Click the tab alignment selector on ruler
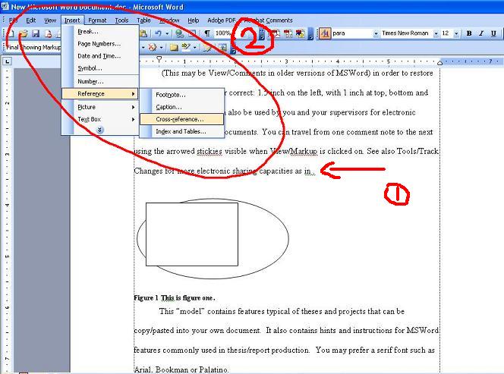The image size is (504, 374). click(x=8, y=61)
